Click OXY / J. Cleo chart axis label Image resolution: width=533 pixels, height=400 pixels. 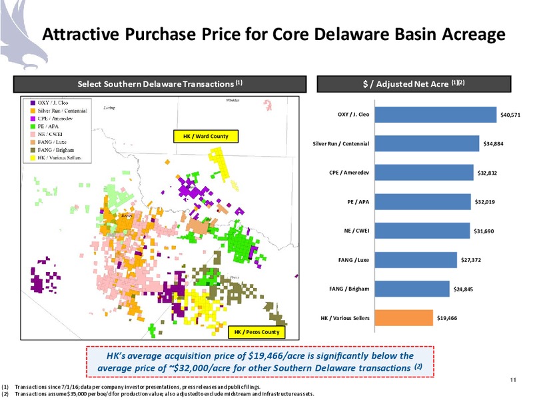pos(353,114)
